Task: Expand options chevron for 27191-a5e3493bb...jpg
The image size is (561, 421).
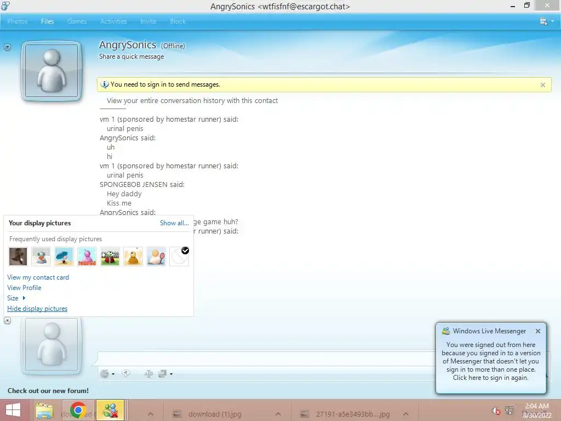Action: [x=406, y=414]
